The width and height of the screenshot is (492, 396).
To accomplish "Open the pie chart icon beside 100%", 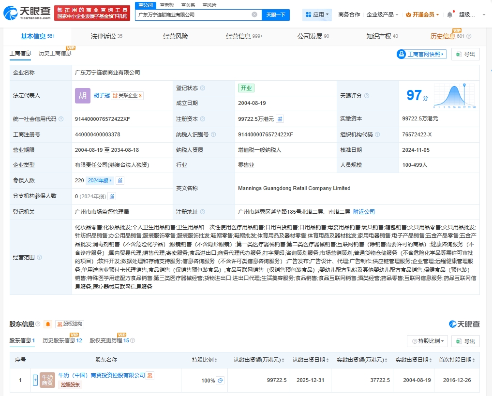I will (221, 381).
